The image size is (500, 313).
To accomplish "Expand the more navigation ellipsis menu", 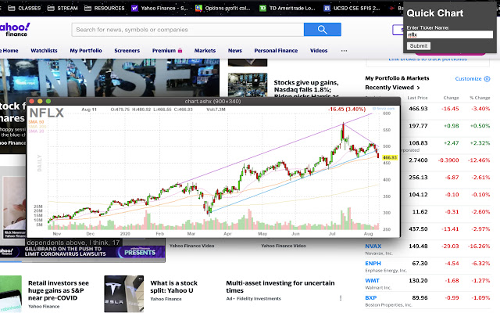I will point(344,50).
